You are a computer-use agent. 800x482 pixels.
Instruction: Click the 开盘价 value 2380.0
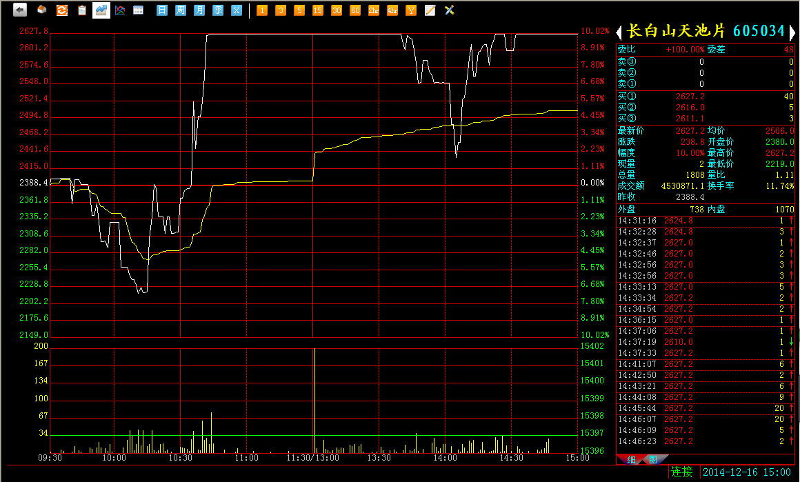(779, 142)
